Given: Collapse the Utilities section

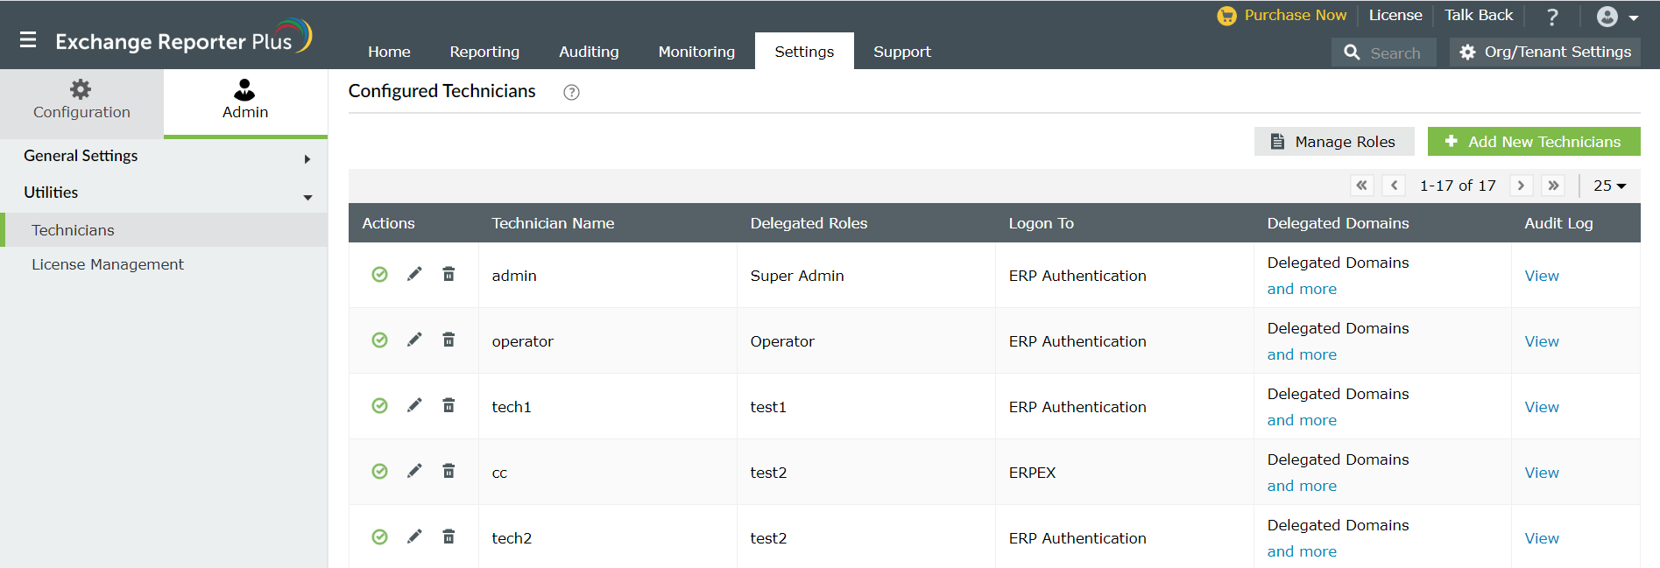Looking at the screenshot, I should pos(307,197).
